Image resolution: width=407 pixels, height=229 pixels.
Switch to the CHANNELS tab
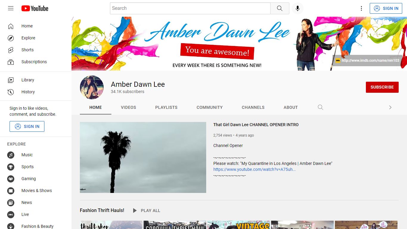pyautogui.click(x=253, y=107)
